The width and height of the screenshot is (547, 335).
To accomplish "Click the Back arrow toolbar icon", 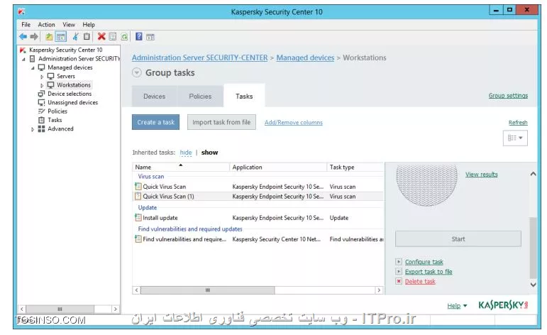I will click(x=23, y=36).
